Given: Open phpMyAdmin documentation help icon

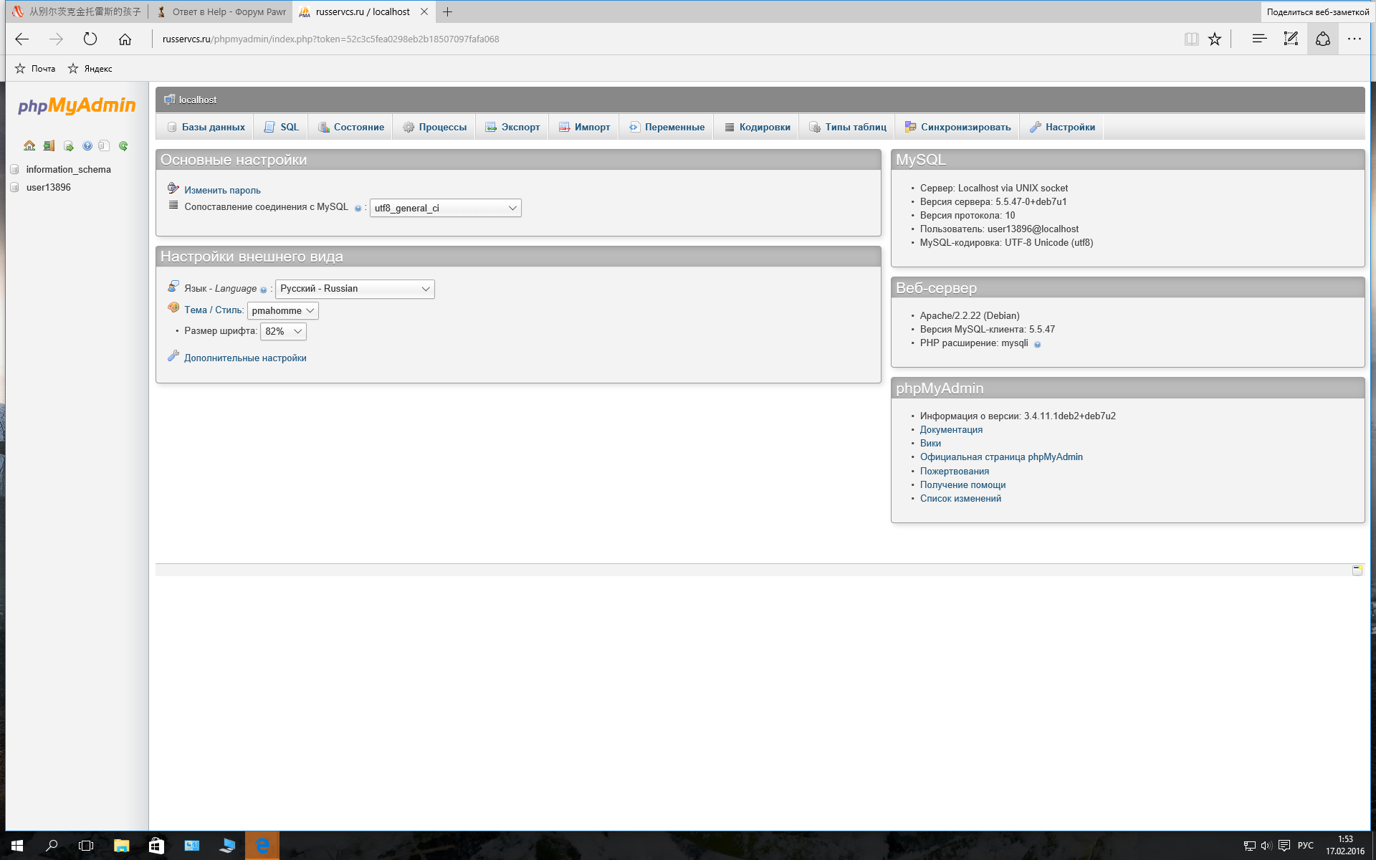Looking at the screenshot, I should pyautogui.click(x=87, y=145).
